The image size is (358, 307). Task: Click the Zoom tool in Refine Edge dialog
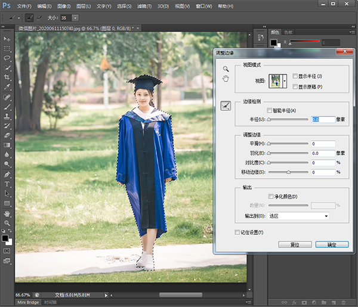226,69
